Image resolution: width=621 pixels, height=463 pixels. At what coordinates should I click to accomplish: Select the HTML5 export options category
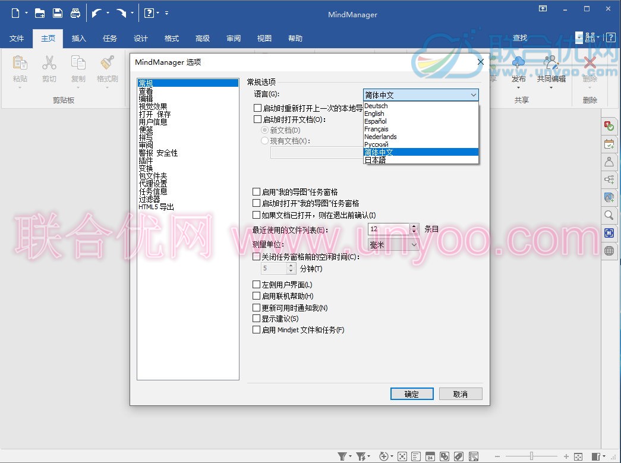(156, 207)
